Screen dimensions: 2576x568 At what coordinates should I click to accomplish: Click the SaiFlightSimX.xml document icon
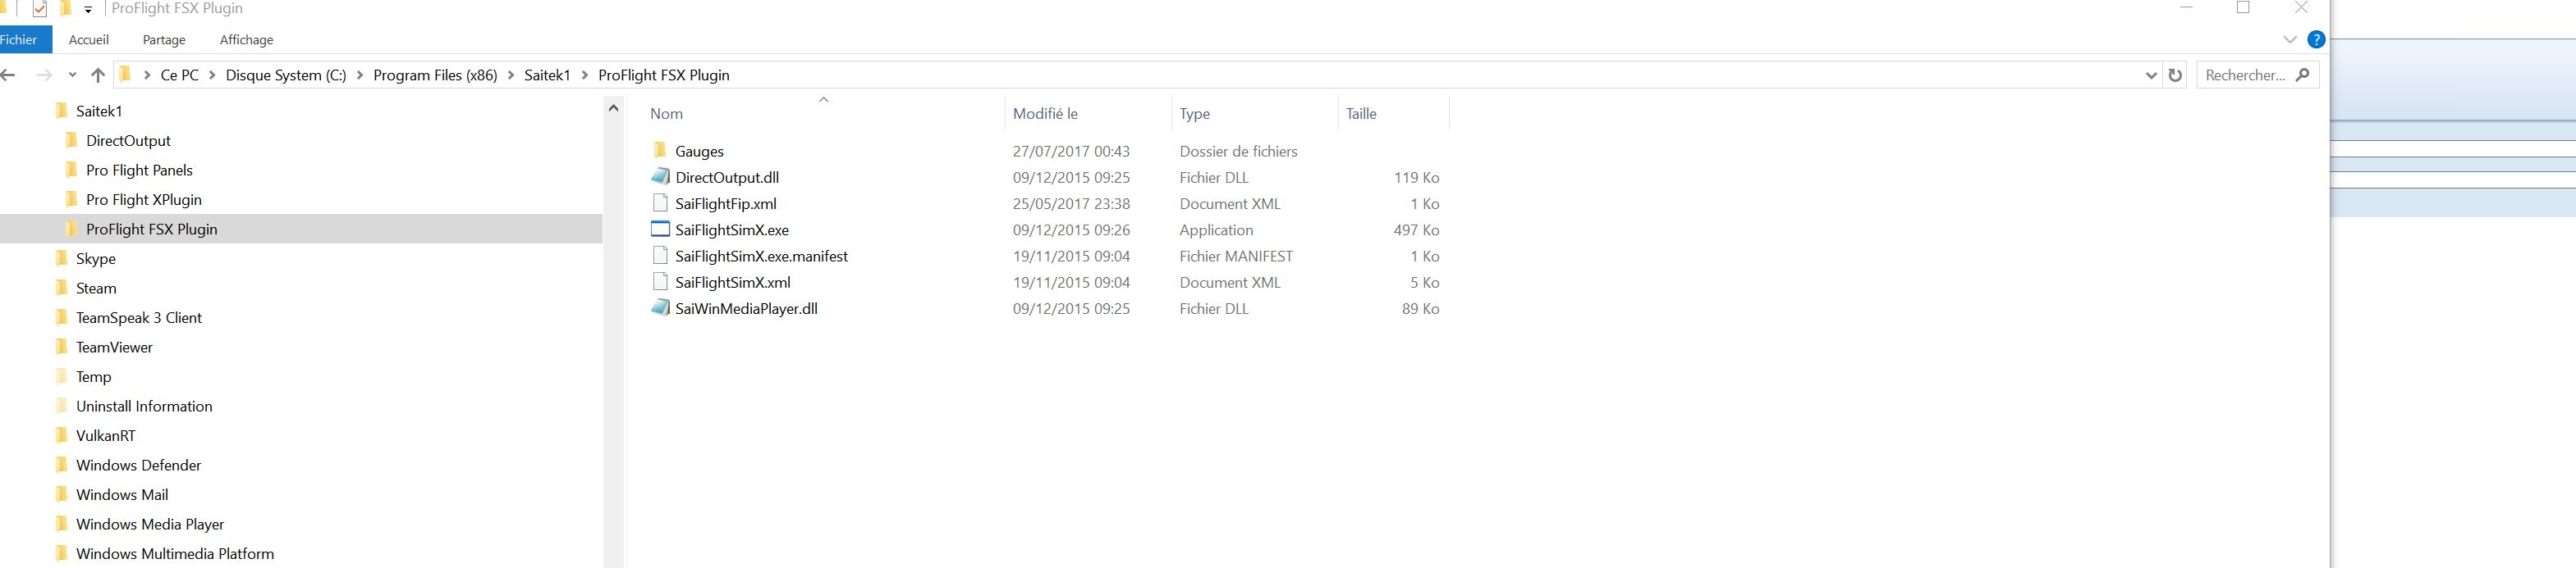pos(659,281)
